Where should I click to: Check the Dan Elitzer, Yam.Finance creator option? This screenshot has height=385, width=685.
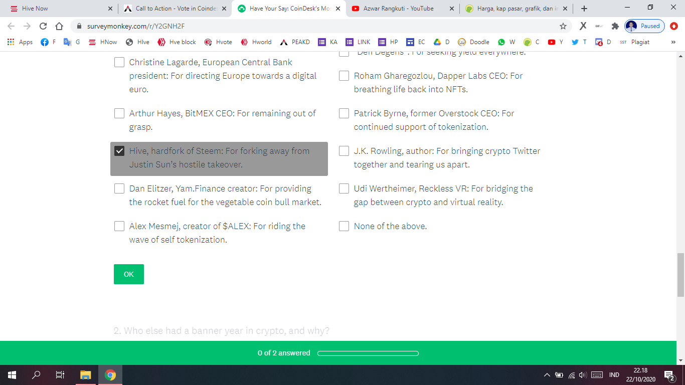(x=119, y=188)
